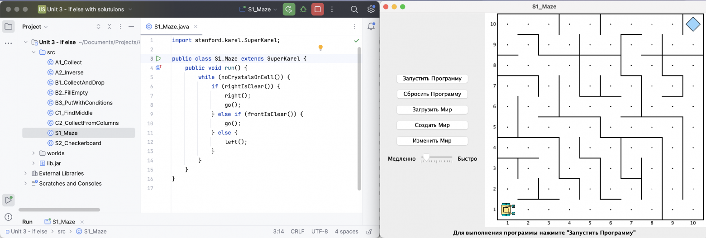706x238 pixels.
Task: Expand External Libraries node
Action: [x=25, y=173]
